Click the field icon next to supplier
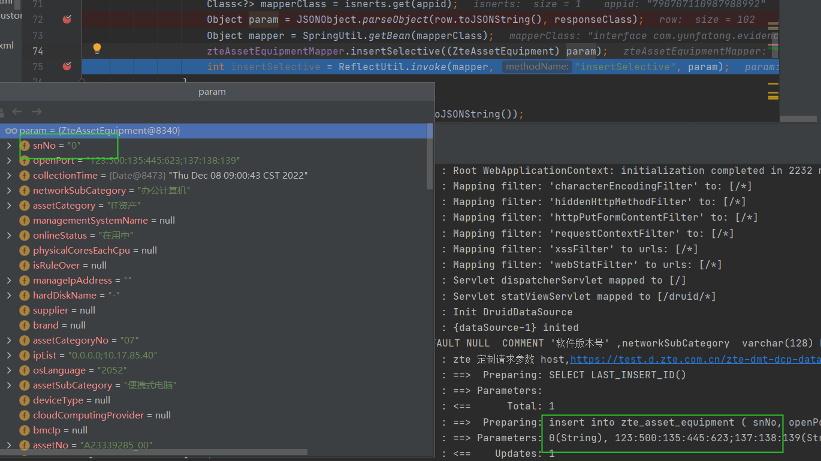The height and width of the screenshot is (461, 821). (x=25, y=311)
